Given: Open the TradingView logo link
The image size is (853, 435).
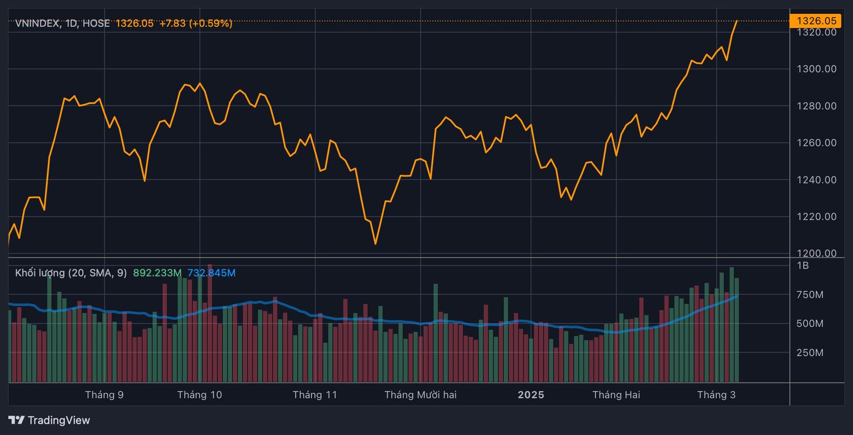Looking at the screenshot, I should coord(49,420).
